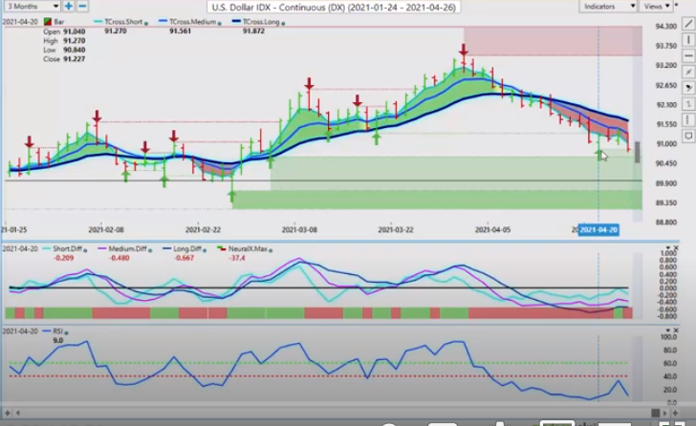696x426 pixels.
Task: Open the Indicators dropdown
Action: point(608,6)
